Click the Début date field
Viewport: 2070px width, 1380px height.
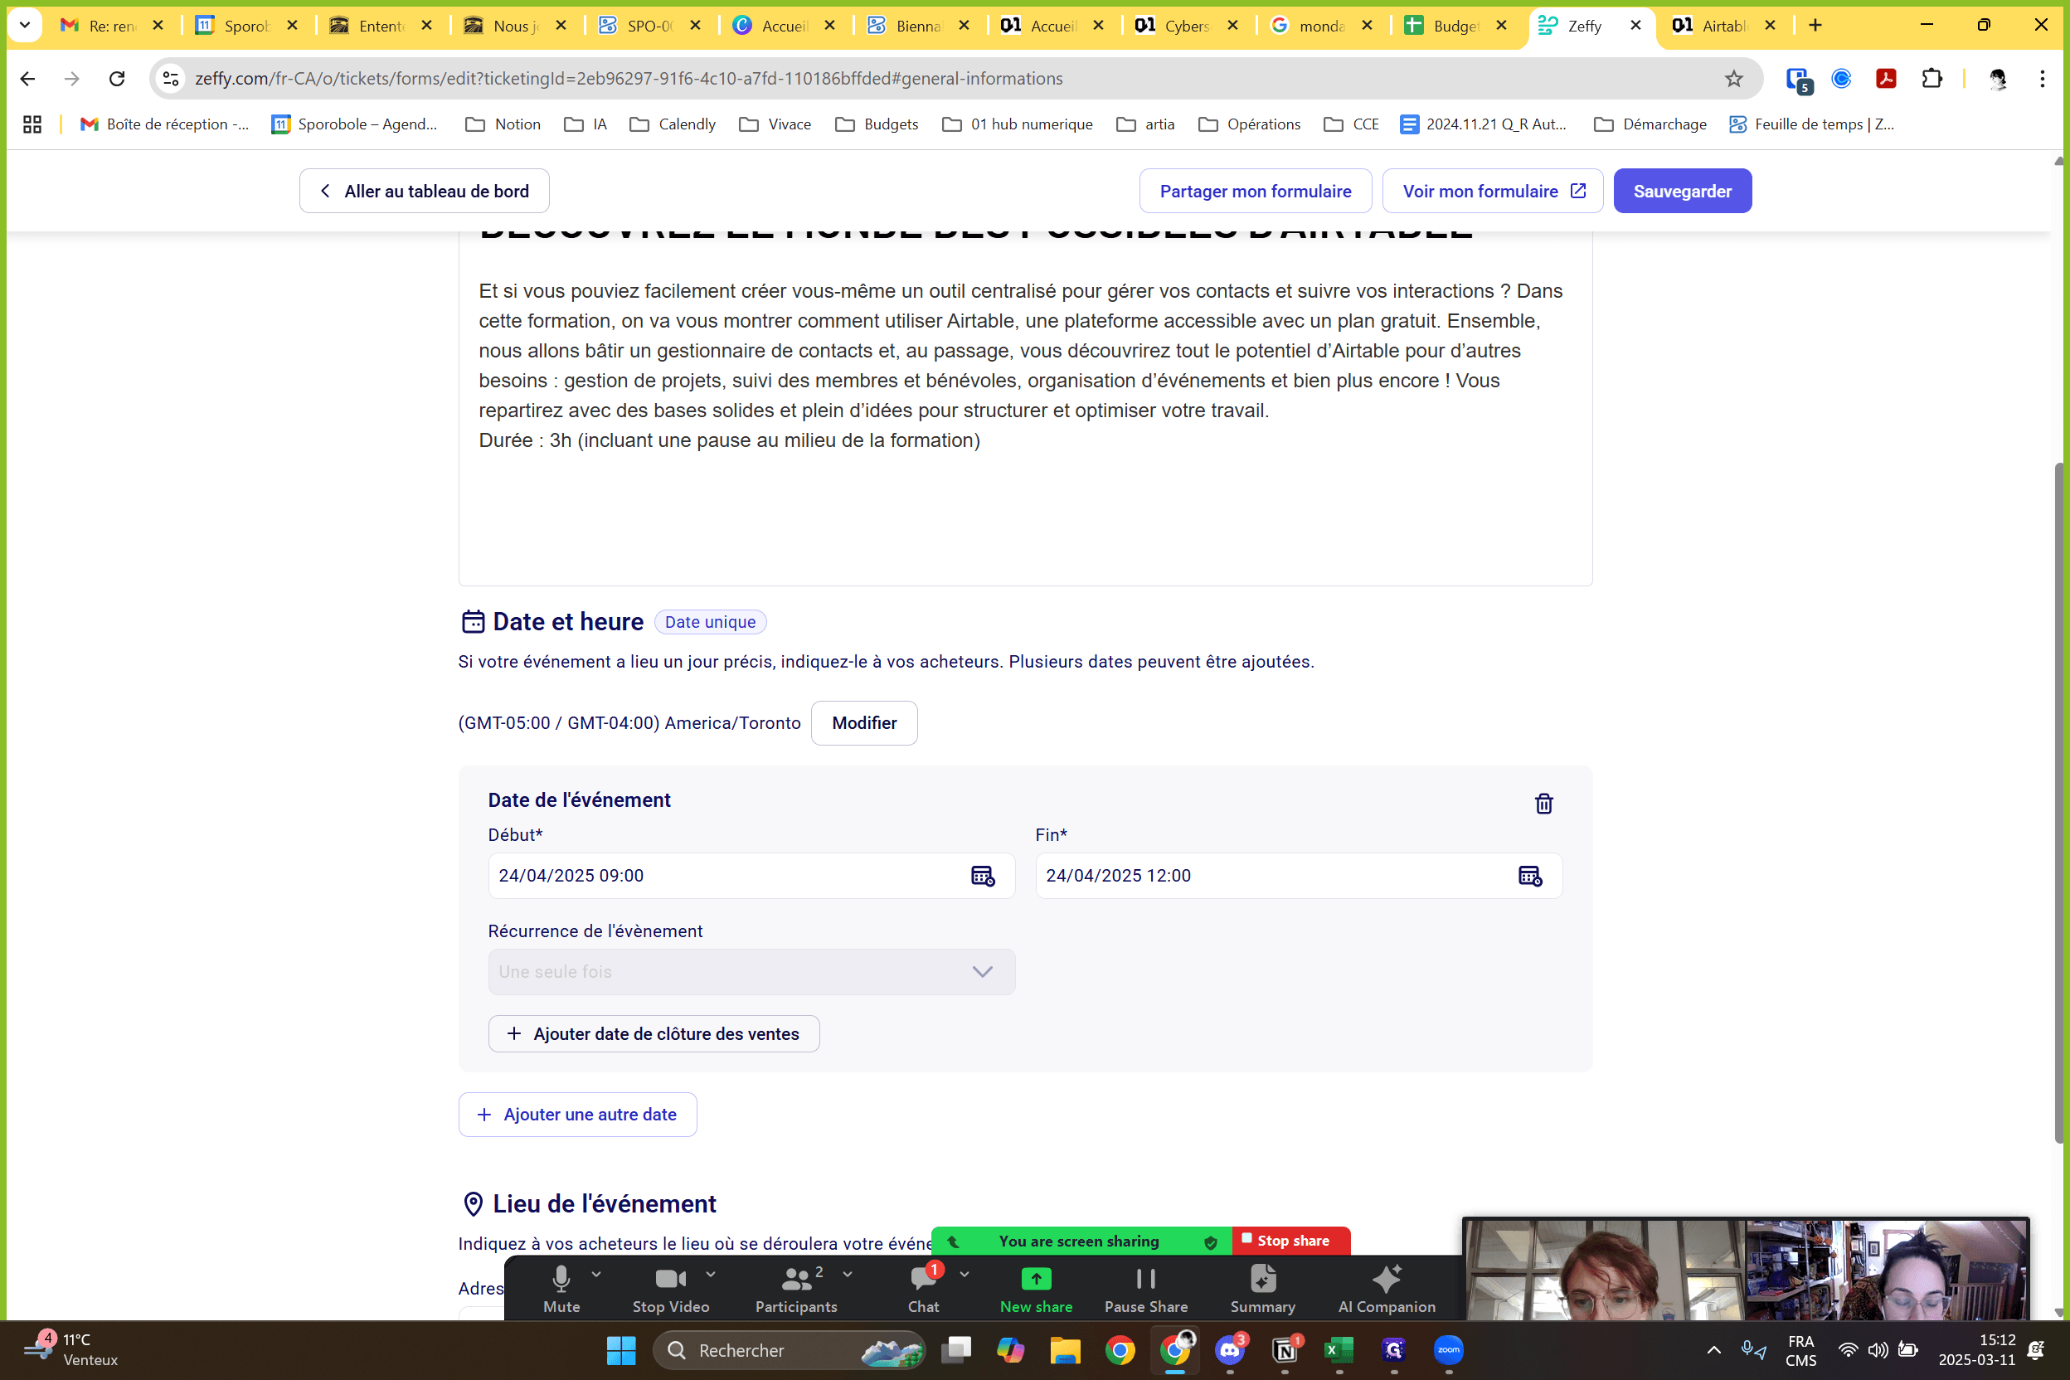(751, 876)
